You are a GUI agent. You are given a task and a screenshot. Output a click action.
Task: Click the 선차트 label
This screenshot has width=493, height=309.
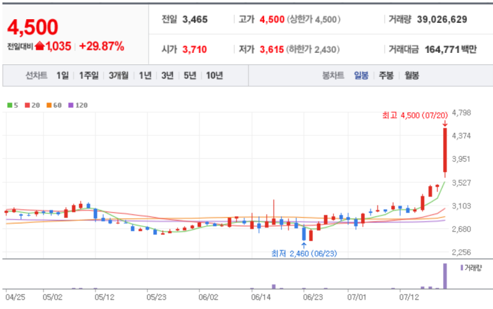(x=36, y=75)
